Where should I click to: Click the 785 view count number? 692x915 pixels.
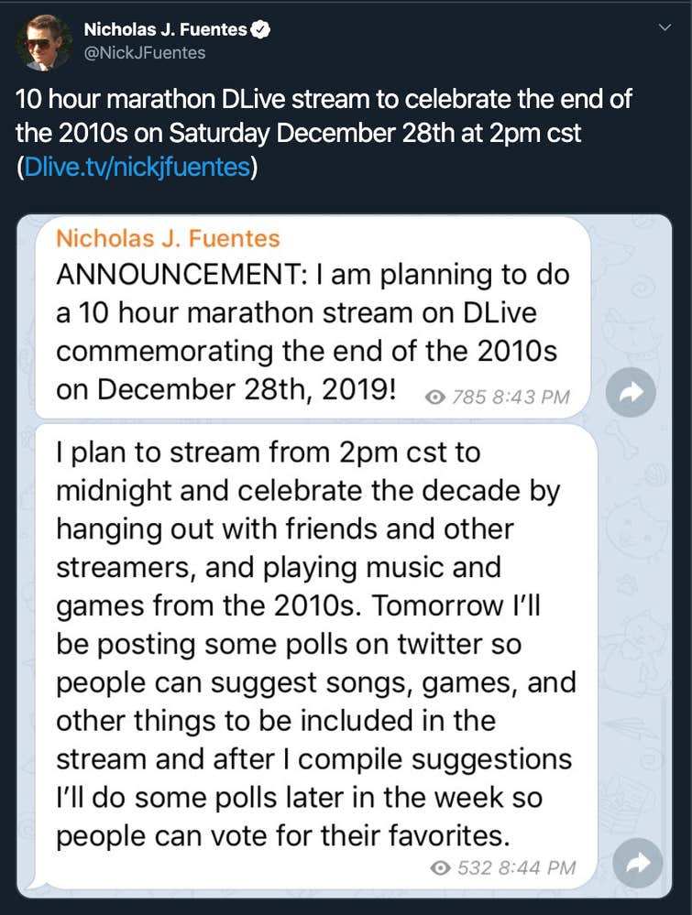pos(467,397)
